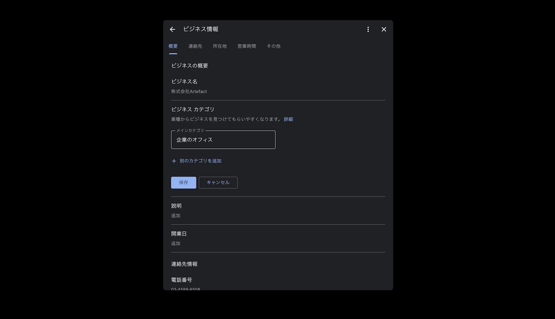Close the ビジネス情報 dialog

pyautogui.click(x=384, y=29)
